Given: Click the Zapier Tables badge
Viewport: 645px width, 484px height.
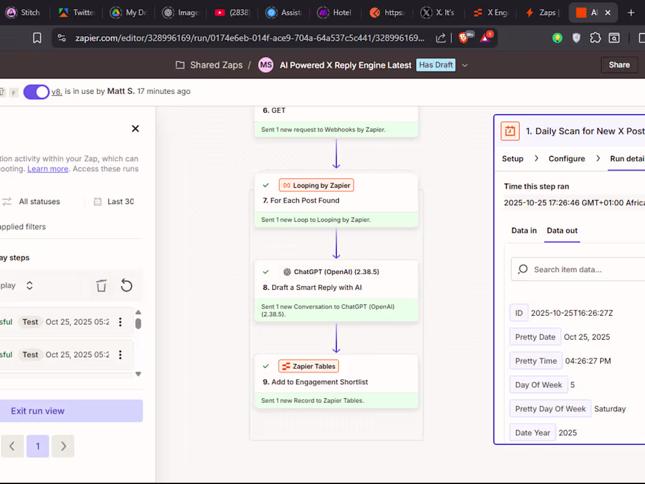Looking at the screenshot, I should [308, 366].
